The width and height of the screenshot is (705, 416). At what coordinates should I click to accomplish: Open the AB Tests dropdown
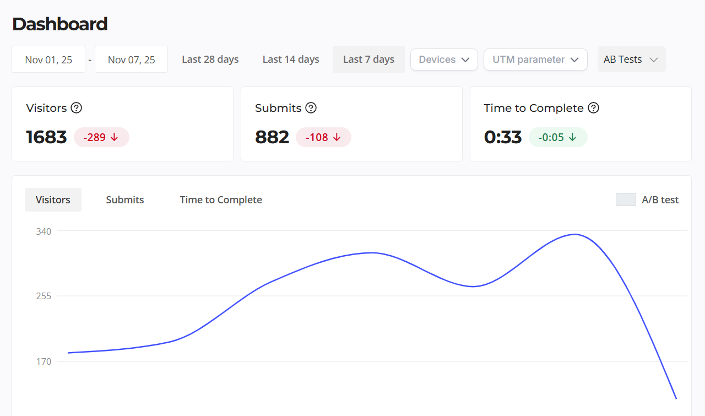[631, 60]
